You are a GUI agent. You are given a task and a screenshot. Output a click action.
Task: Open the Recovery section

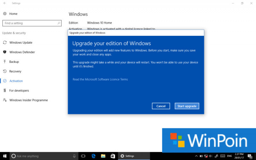pyautogui.click(x=15, y=71)
